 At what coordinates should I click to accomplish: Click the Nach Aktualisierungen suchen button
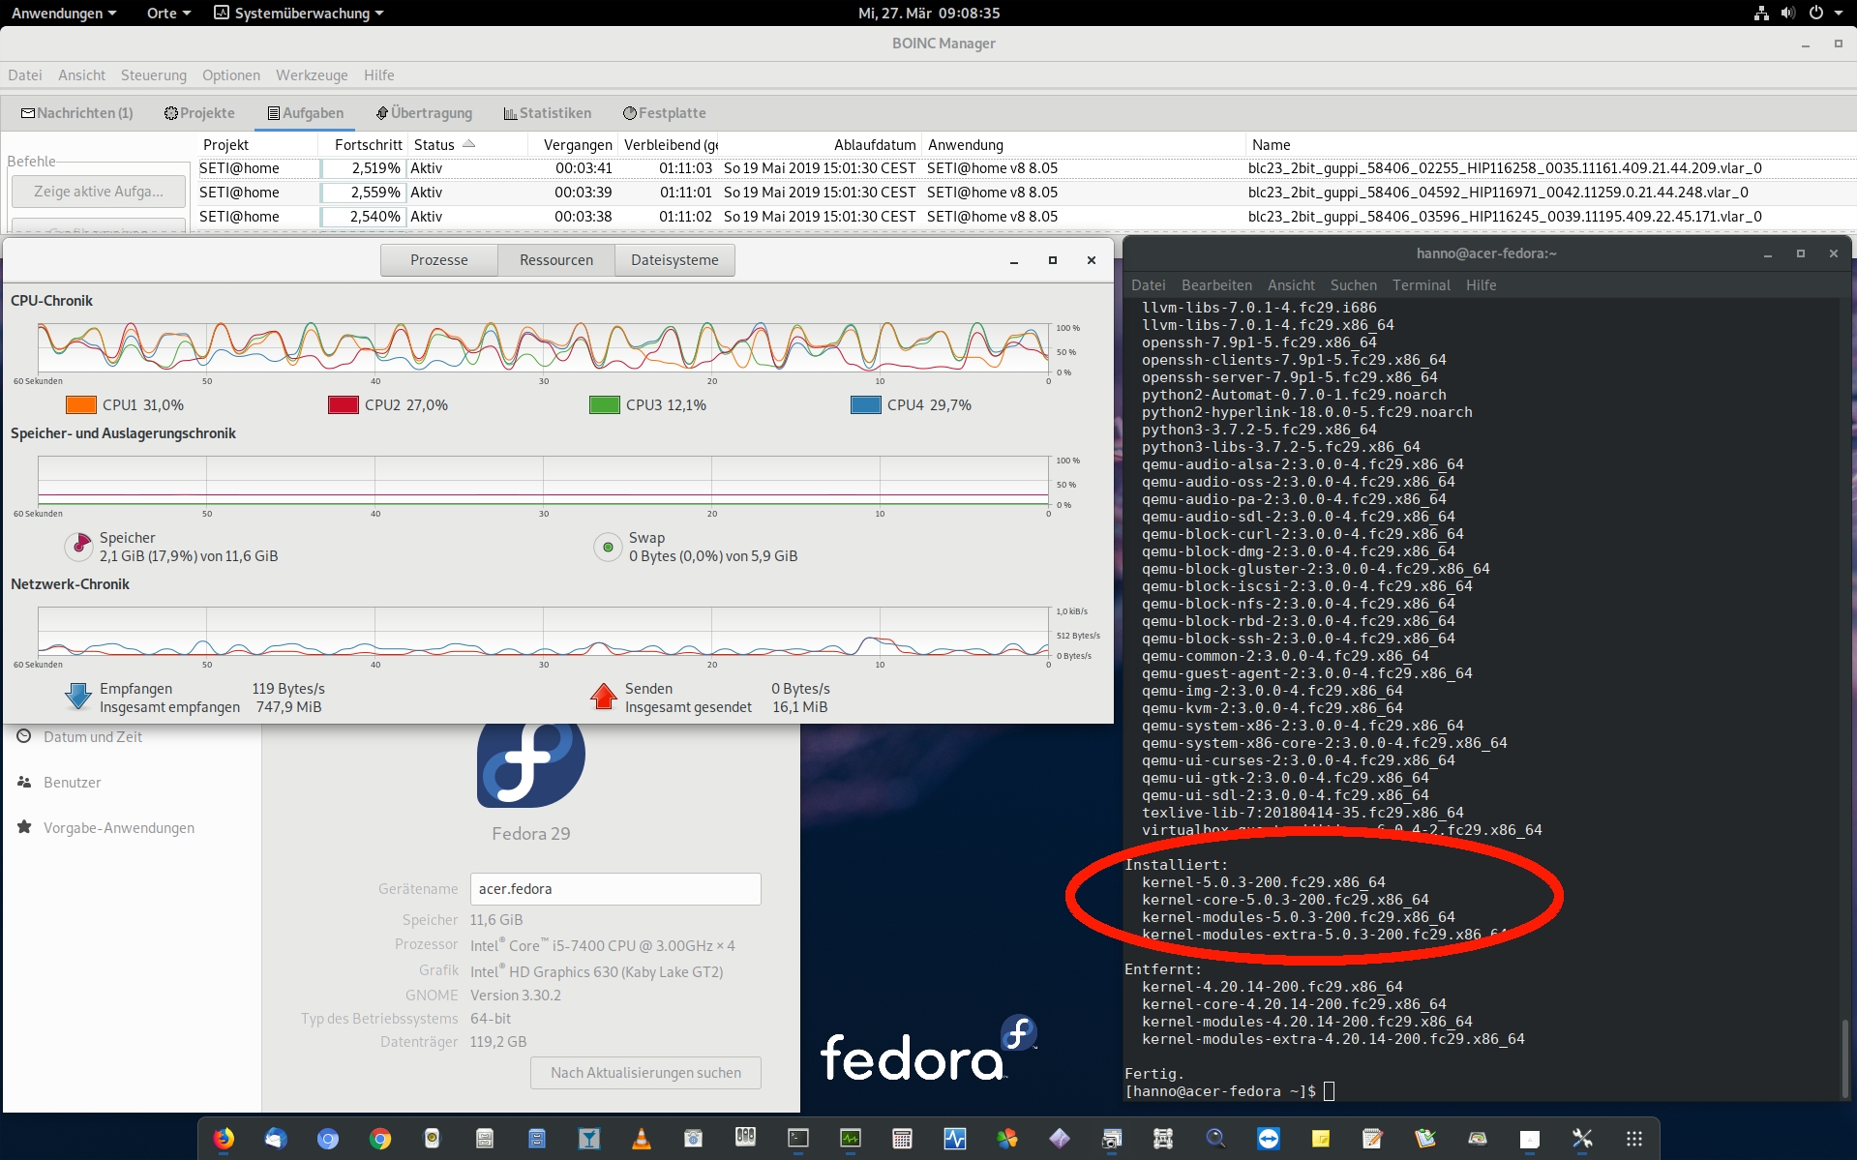click(x=645, y=1072)
